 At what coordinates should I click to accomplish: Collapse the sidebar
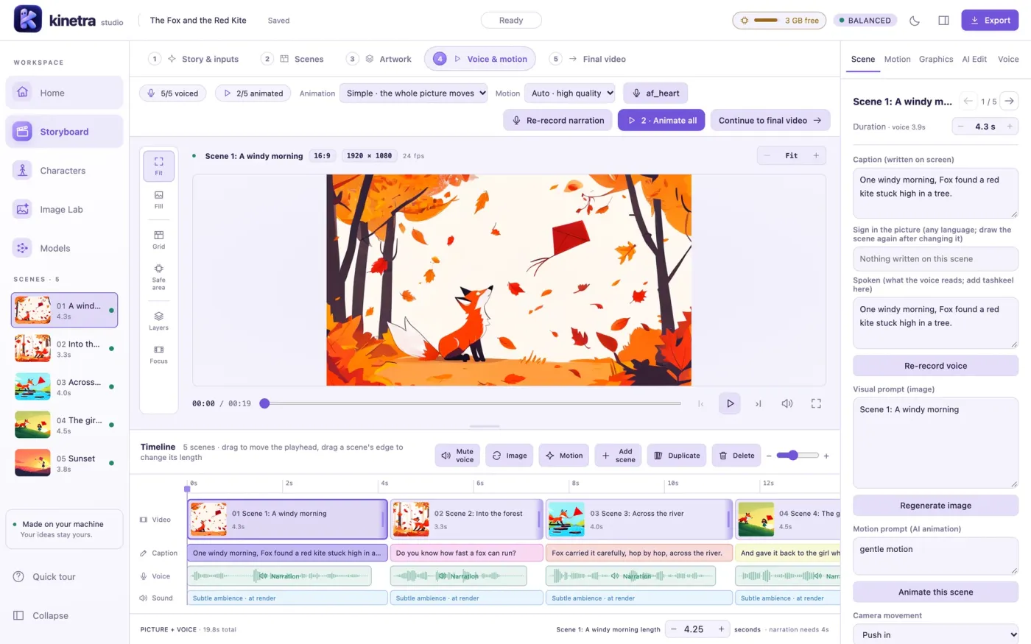pyautogui.click(x=64, y=615)
